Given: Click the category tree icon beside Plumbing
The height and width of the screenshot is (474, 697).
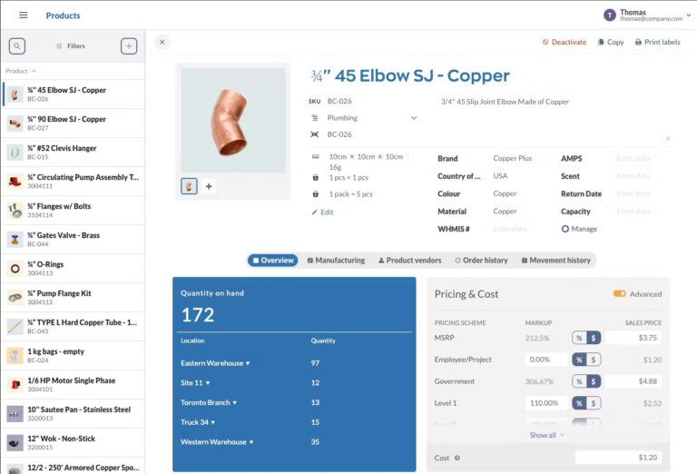Looking at the screenshot, I should [x=315, y=118].
